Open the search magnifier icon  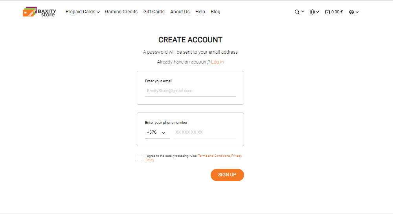(x=297, y=12)
